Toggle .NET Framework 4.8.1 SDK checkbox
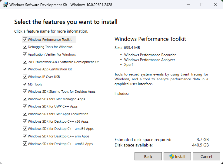This screenshot has width=223, height=164. (25, 62)
